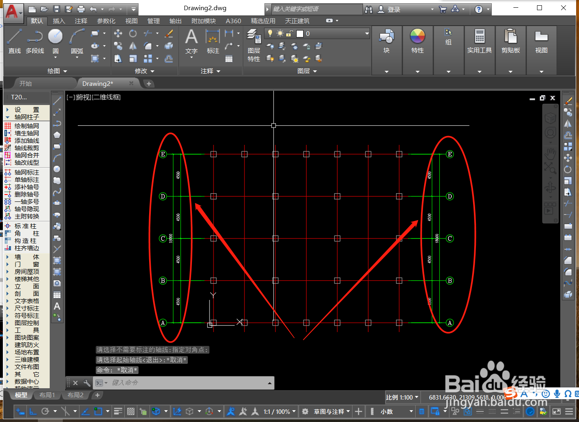Click the 登录 sign-in button
The height and width of the screenshot is (422, 579).
[394, 9]
